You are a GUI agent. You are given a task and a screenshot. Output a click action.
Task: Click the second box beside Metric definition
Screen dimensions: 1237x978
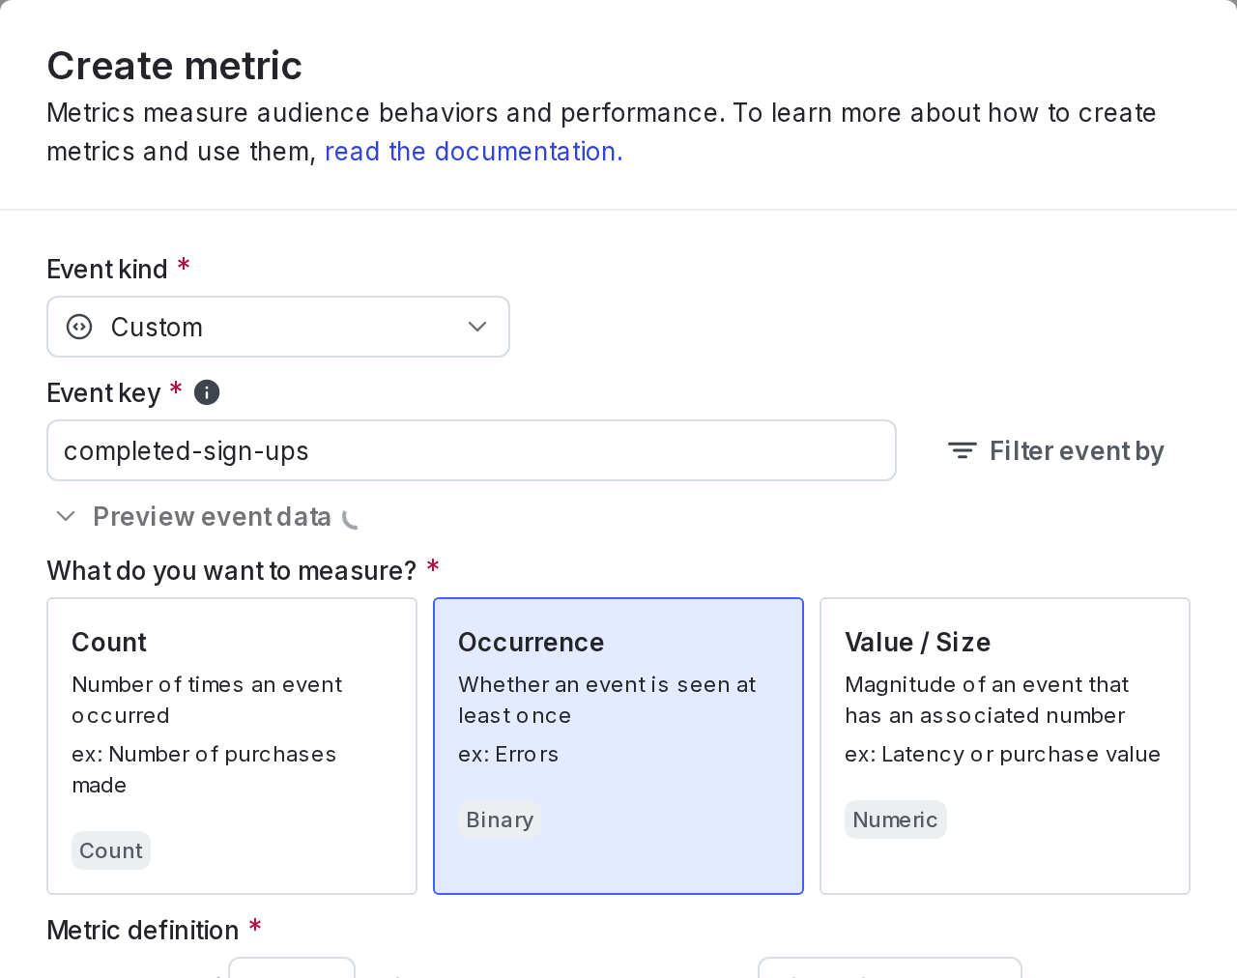pyautogui.click(x=888, y=971)
